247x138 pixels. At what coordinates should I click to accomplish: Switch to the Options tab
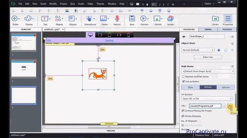tap(225, 87)
